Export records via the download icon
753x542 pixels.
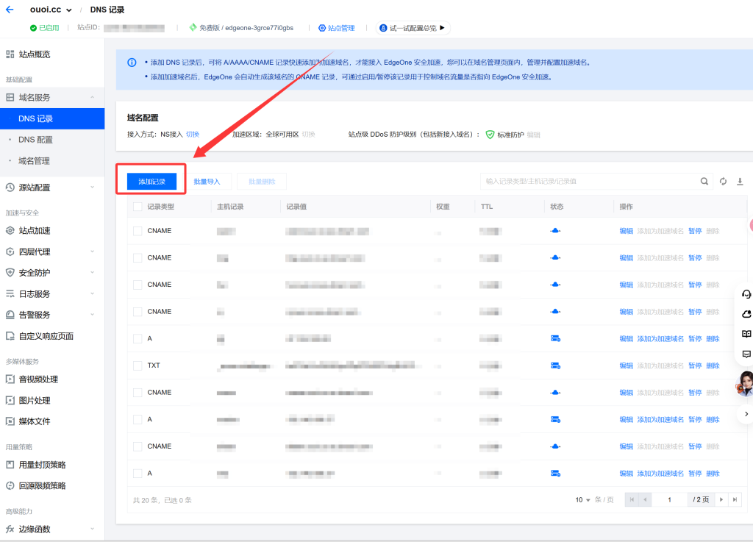[x=739, y=180]
